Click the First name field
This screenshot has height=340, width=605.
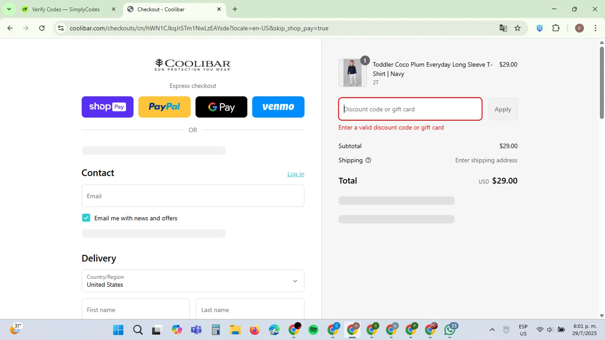(x=136, y=309)
